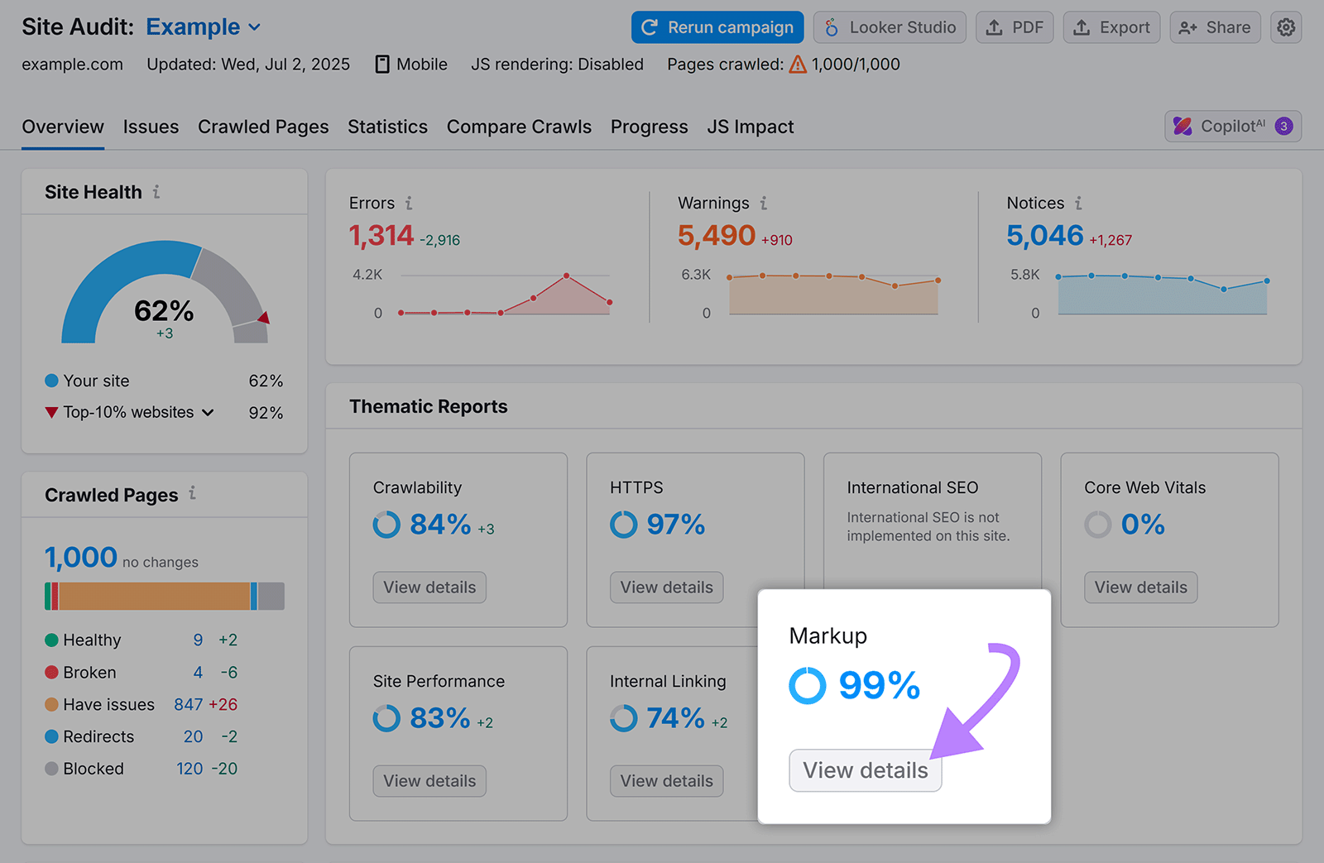Open Site Audit settings gear
The image size is (1324, 863).
(x=1286, y=26)
